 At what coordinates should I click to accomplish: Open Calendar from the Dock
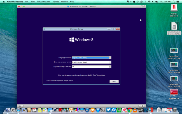pos(34,110)
